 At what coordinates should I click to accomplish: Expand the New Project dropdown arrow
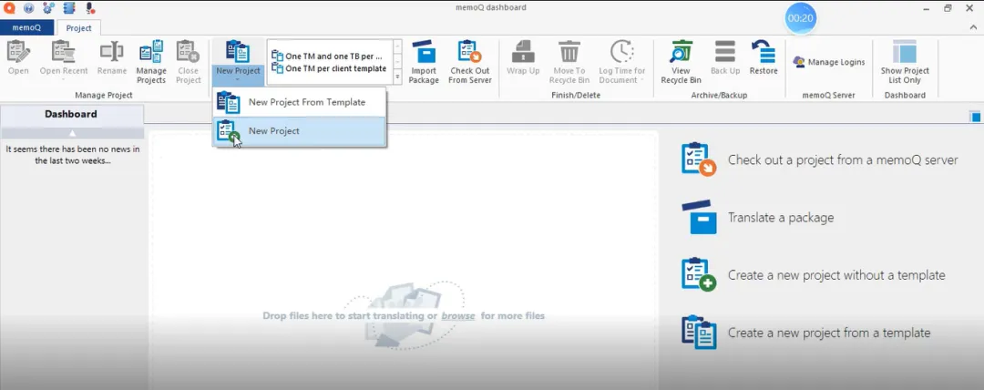pos(238,80)
